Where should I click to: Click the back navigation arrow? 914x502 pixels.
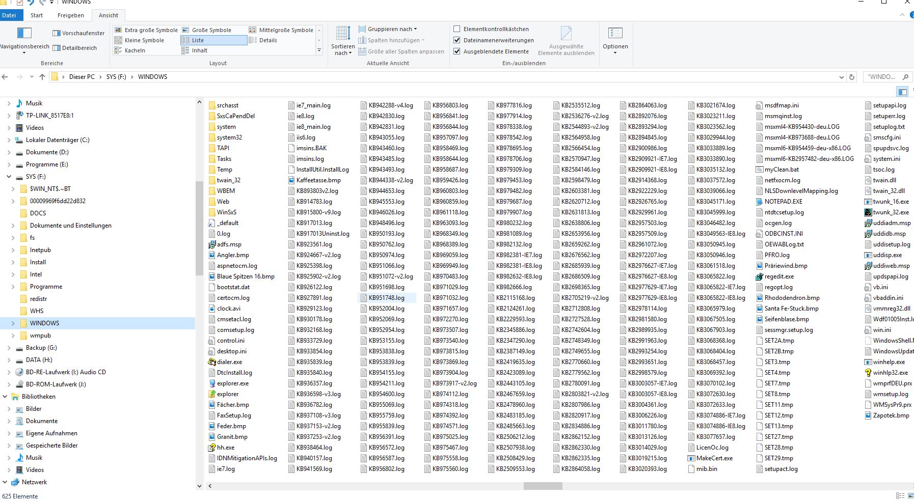[x=5, y=77]
